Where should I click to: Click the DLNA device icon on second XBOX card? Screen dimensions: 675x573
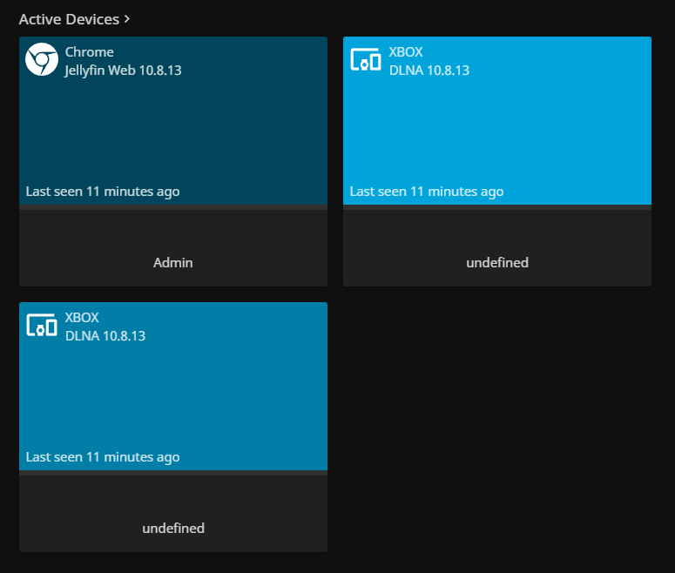41,326
